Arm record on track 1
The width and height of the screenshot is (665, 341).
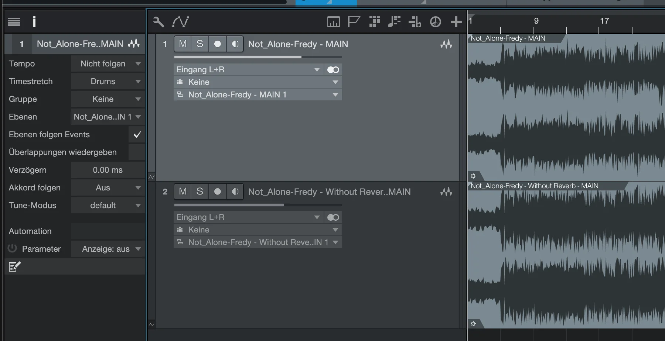(218, 44)
